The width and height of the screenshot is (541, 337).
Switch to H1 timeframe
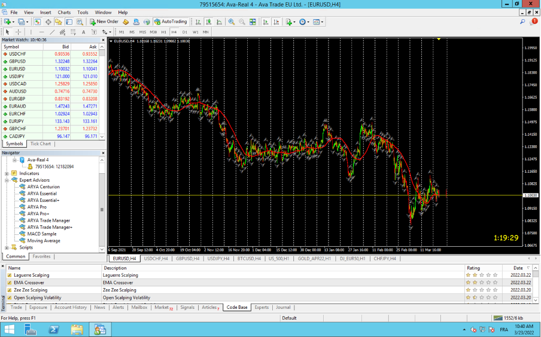(x=163, y=32)
